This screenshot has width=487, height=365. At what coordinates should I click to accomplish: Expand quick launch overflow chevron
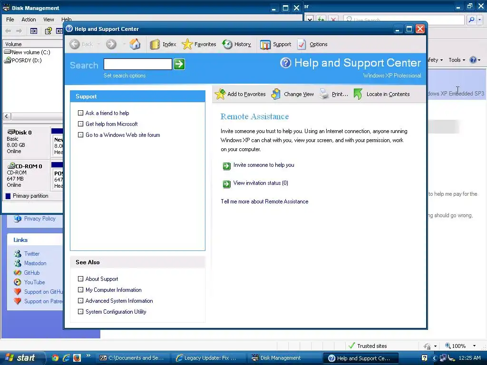[88, 355]
